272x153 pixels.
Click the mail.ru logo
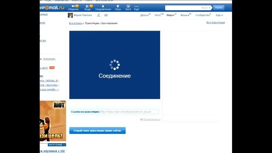pyautogui.click(x=52, y=8)
